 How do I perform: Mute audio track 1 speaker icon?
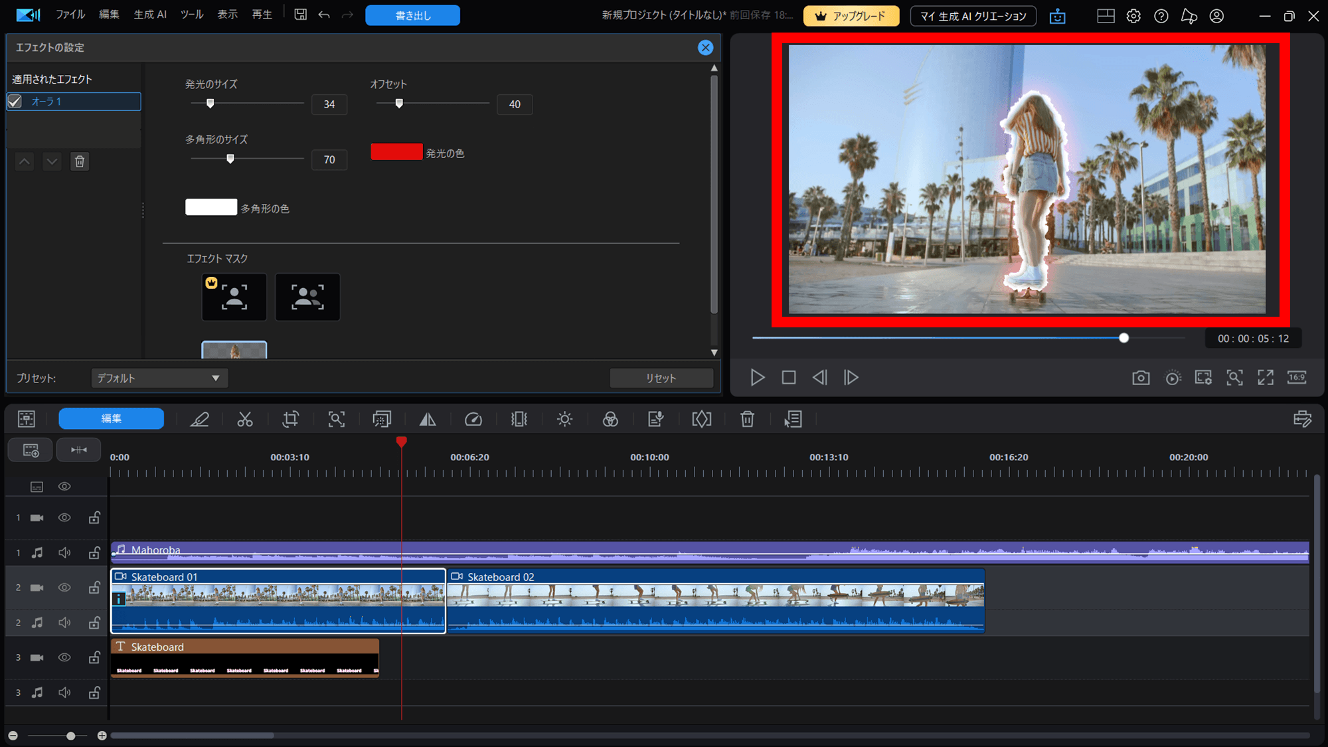64,552
